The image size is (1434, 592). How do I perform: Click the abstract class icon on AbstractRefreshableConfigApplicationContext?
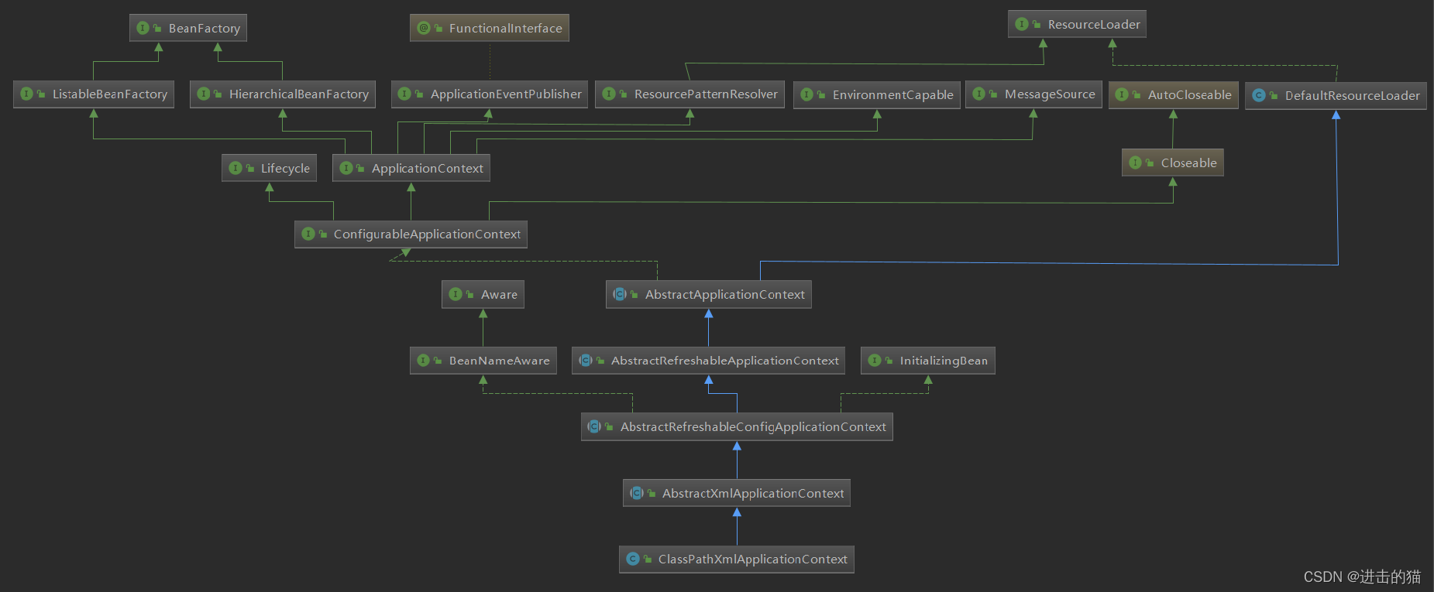click(x=594, y=426)
